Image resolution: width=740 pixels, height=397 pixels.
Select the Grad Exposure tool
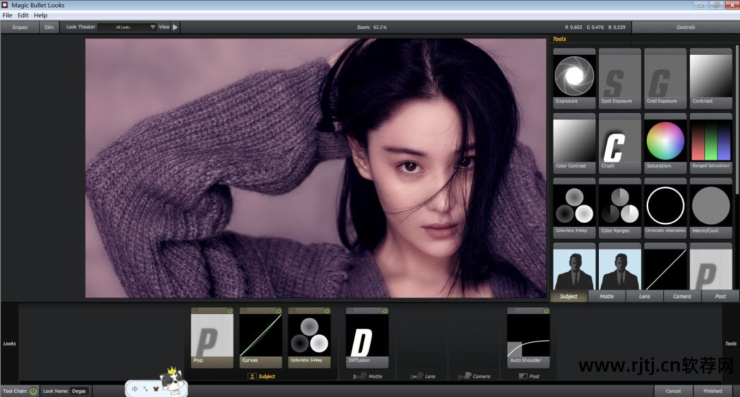coord(665,78)
